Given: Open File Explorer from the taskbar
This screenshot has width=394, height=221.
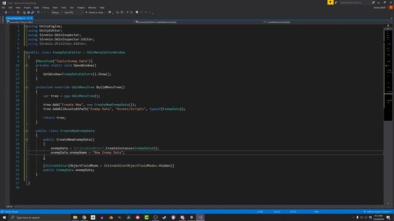Looking at the screenshot, I should pyautogui.click(x=75, y=217).
